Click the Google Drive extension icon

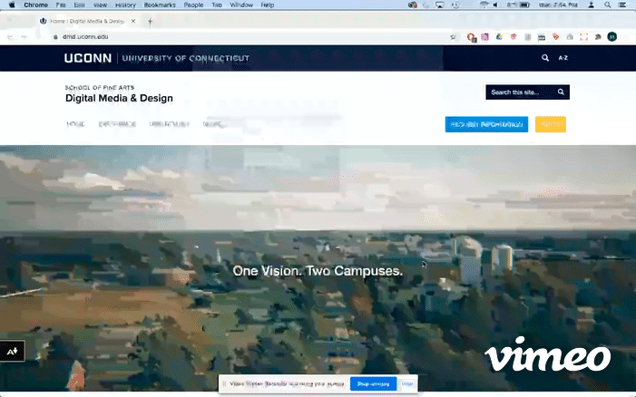[x=499, y=37]
